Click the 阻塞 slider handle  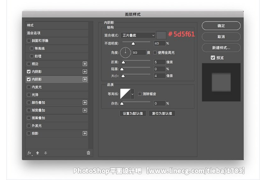pos(122,69)
